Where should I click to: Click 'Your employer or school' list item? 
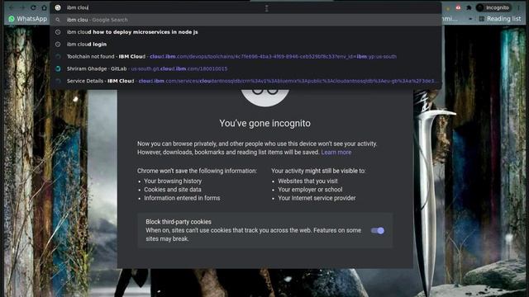pyautogui.click(x=310, y=190)
